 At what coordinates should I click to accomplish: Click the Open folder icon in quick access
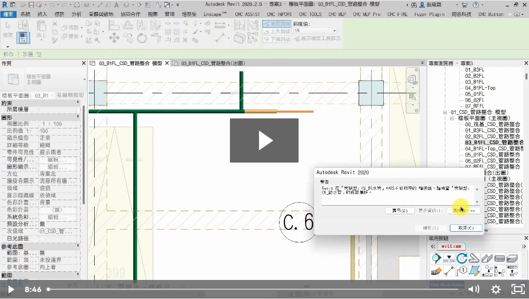coord(23,5)
